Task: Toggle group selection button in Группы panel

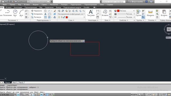Action: coord(143,17)
